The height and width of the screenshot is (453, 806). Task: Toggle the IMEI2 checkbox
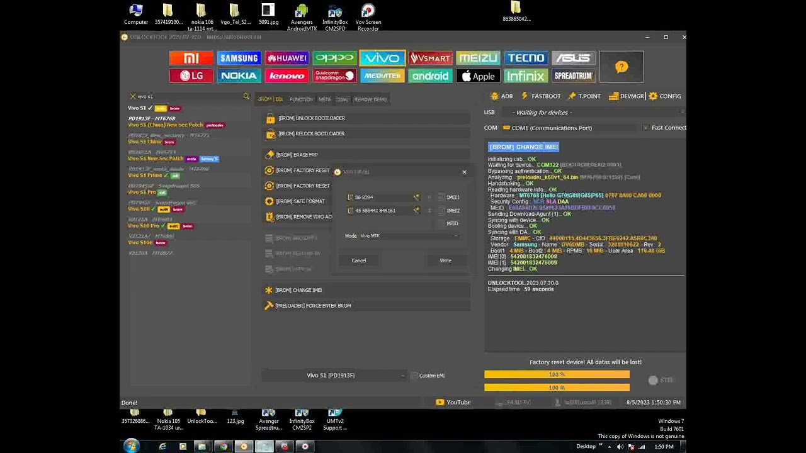[x=441, y=211]
